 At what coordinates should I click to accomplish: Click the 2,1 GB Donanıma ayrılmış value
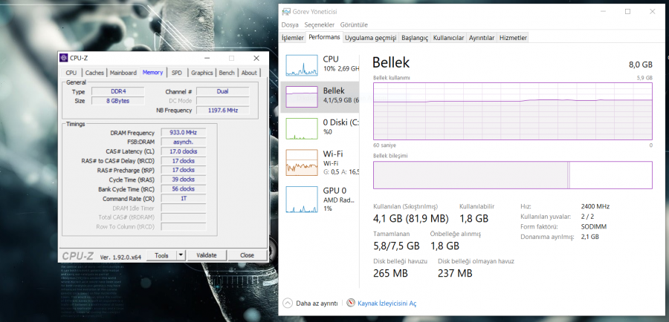point(590,237)
